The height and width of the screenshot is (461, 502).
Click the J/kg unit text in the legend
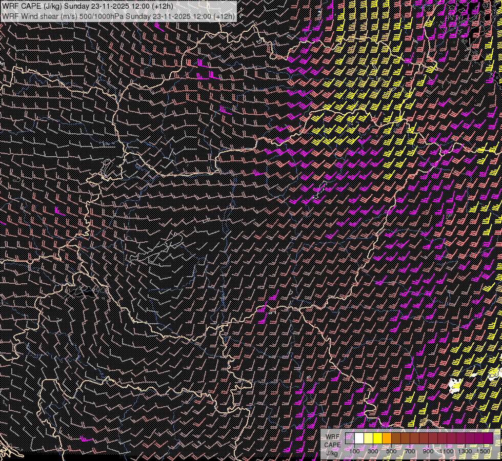[332, 453]
